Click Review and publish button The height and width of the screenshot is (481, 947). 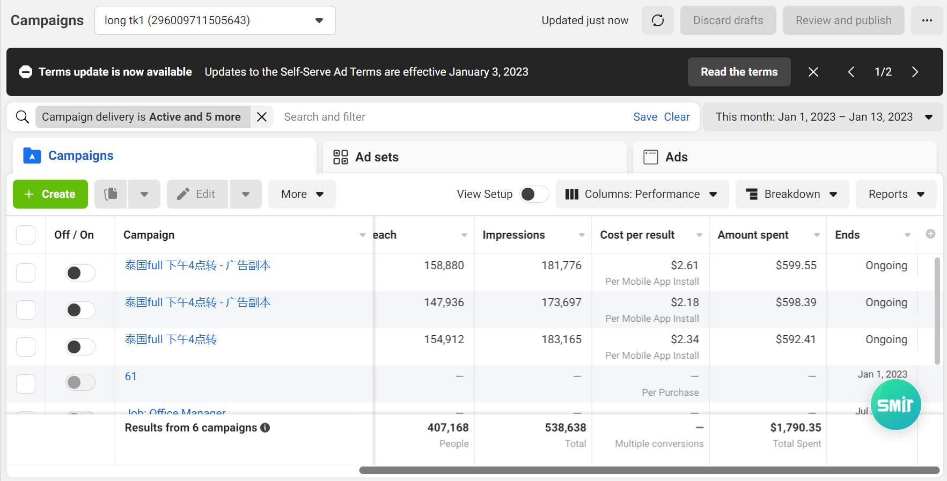point(843,20)
